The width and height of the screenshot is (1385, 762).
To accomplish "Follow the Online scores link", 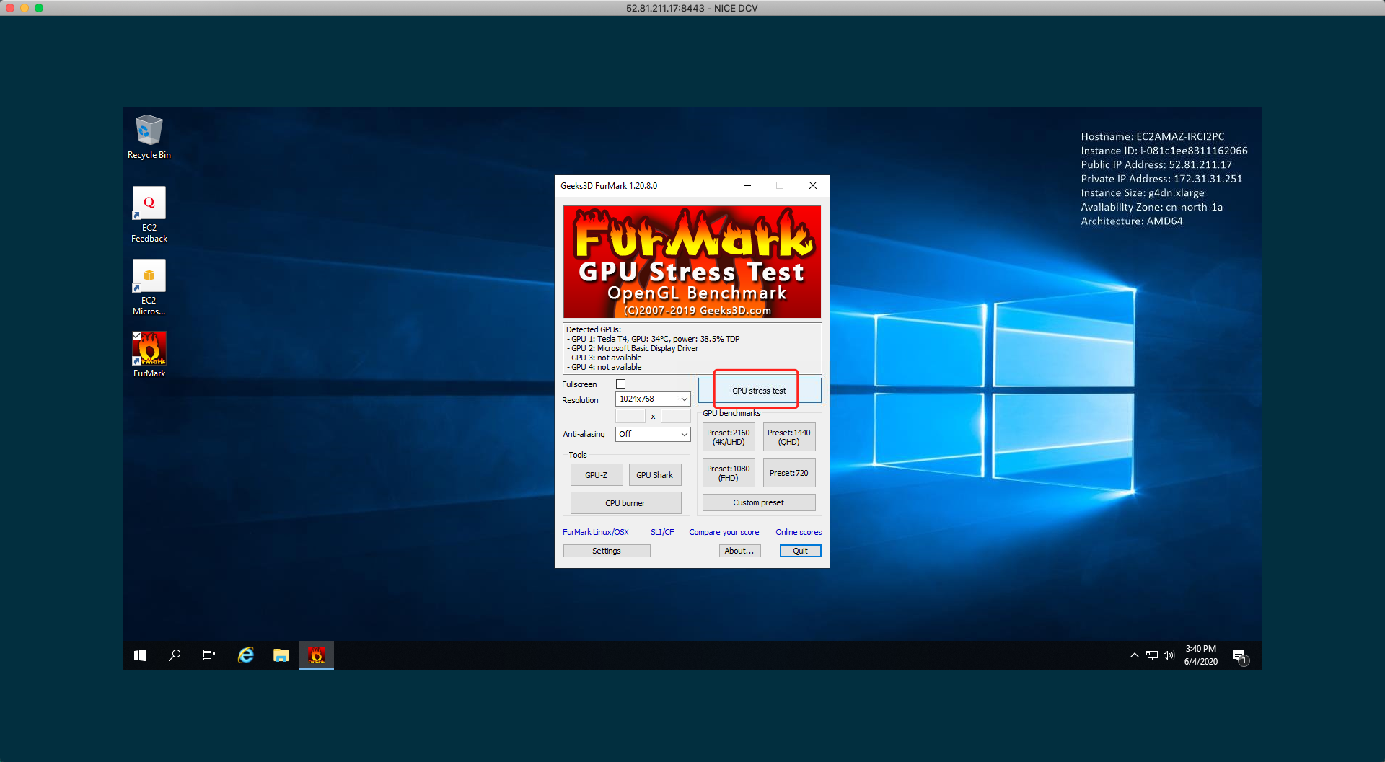I will pos(799,532).
